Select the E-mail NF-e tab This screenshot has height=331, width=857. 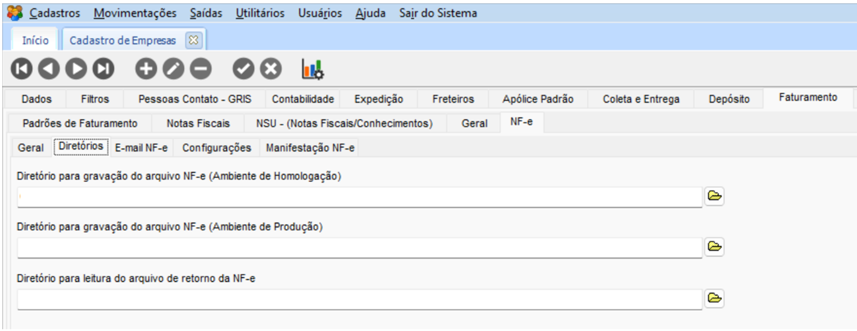141,148
